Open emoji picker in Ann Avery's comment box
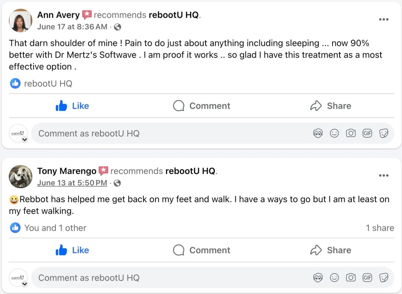 click(334, 133)
